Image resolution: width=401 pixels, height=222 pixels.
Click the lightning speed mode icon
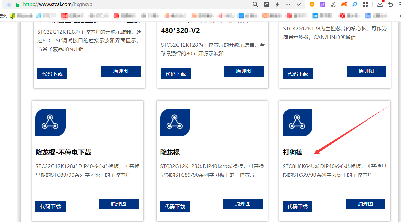[277, 4]
